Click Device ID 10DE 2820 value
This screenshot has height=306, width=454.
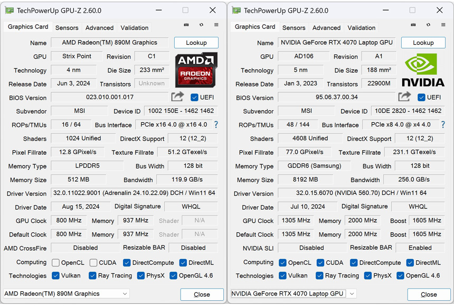pyautogui.click(x=408, y=111)
